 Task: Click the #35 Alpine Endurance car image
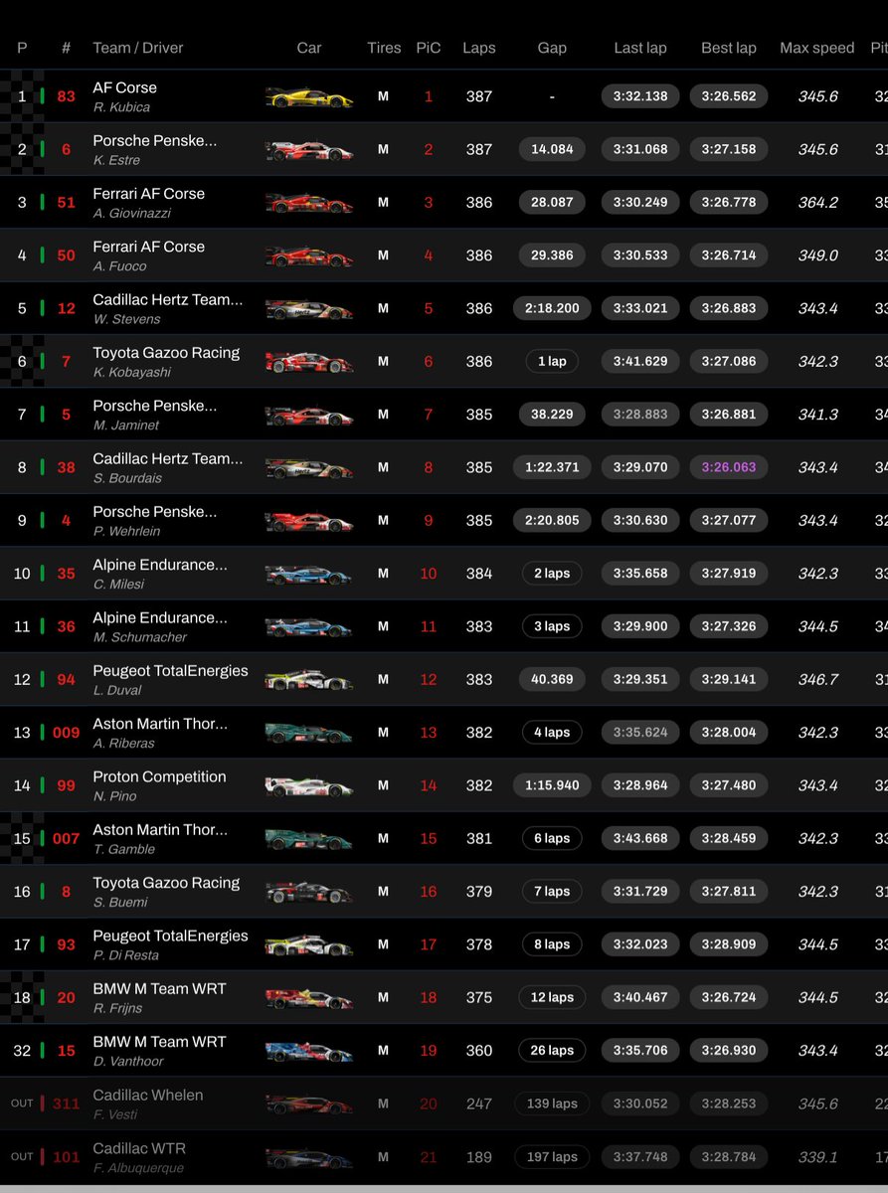[309, 575]
